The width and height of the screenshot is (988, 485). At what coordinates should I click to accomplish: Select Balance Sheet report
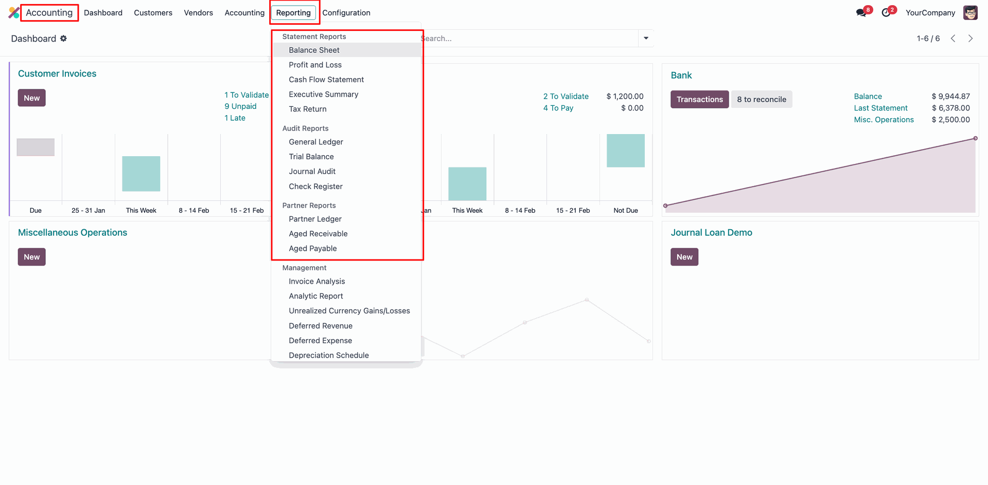(314, 50)
